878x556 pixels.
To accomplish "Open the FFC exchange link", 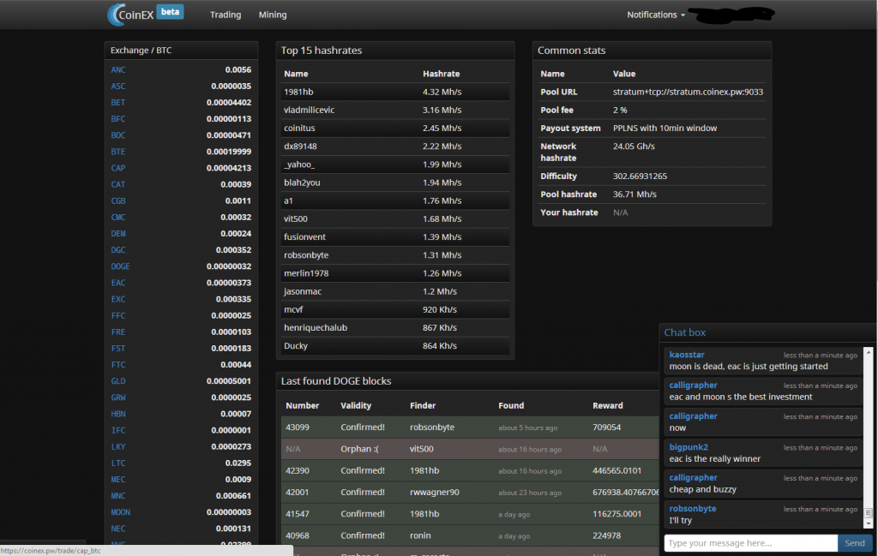I will coord(118,315).
